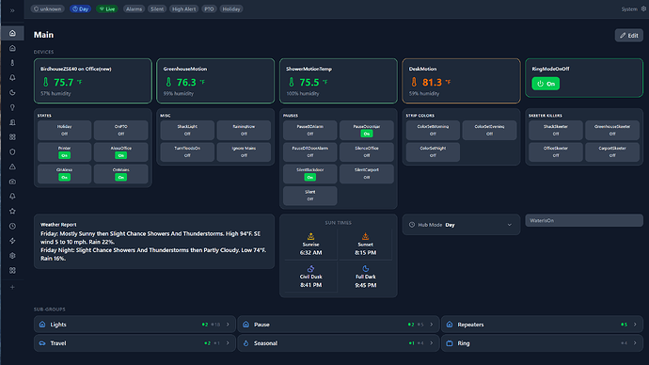649x365 pixels.
Task: Toggle the ColorSetNight tile
Action: (x=433, y=151)
